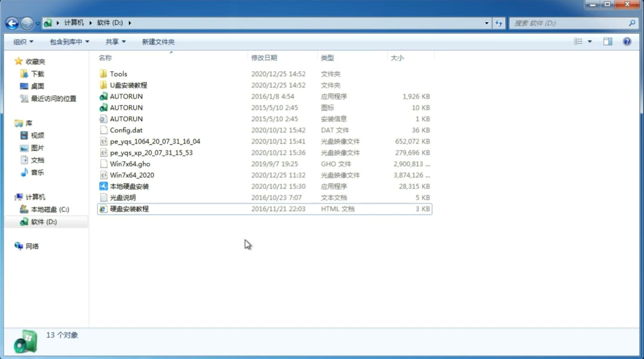Open pe_yqs_1064 disc image file
Screen dimensions: 644x359
pos(155,141)
